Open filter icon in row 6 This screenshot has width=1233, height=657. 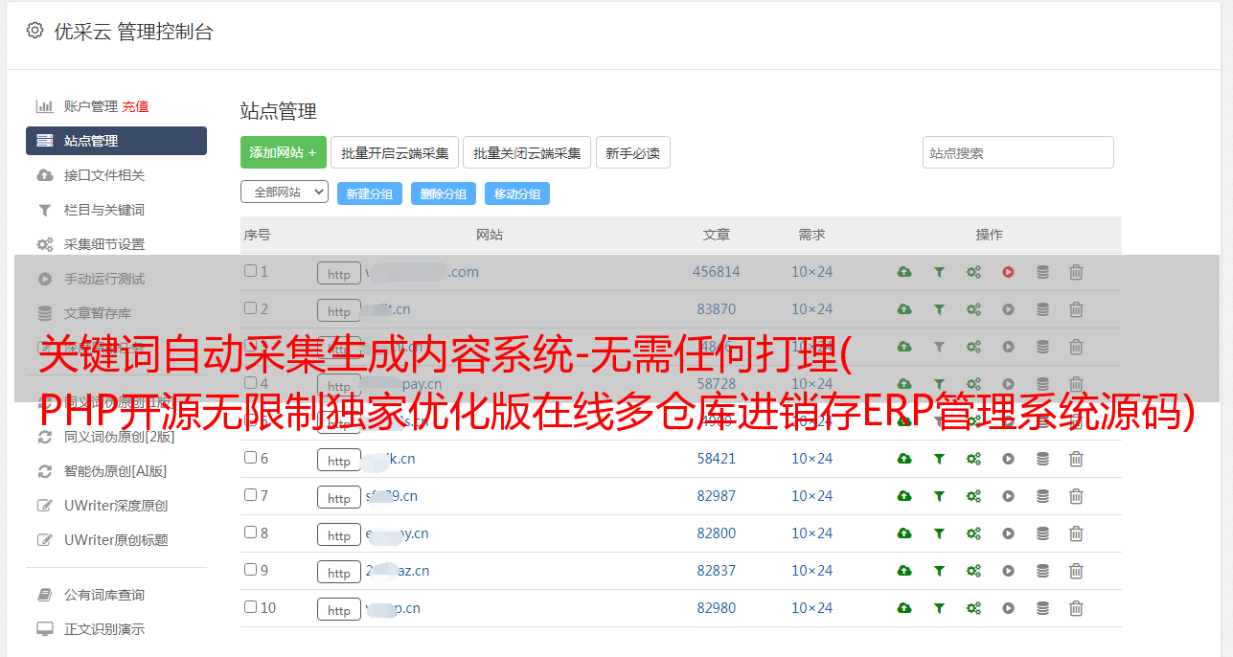click(939, 459)
